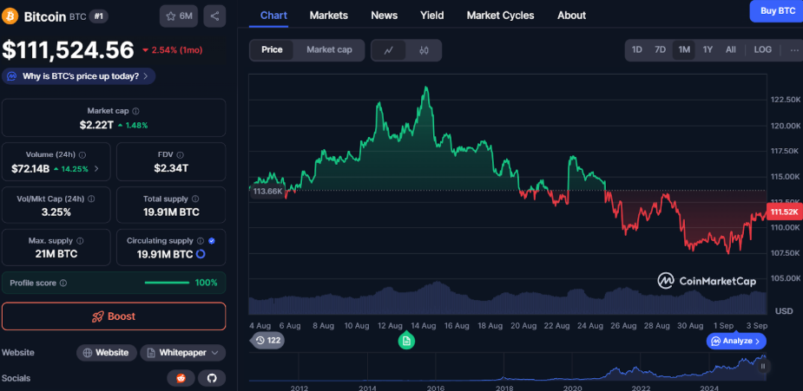Toggle the LOG scale option
Viewport: 803px width, 391px height.
coord(762,50)
